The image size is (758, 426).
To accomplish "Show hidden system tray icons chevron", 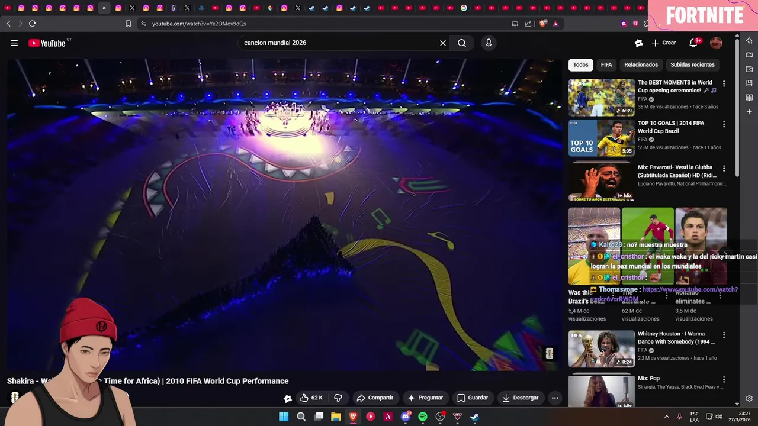I will pyautogui.click(x=666, y=417).
